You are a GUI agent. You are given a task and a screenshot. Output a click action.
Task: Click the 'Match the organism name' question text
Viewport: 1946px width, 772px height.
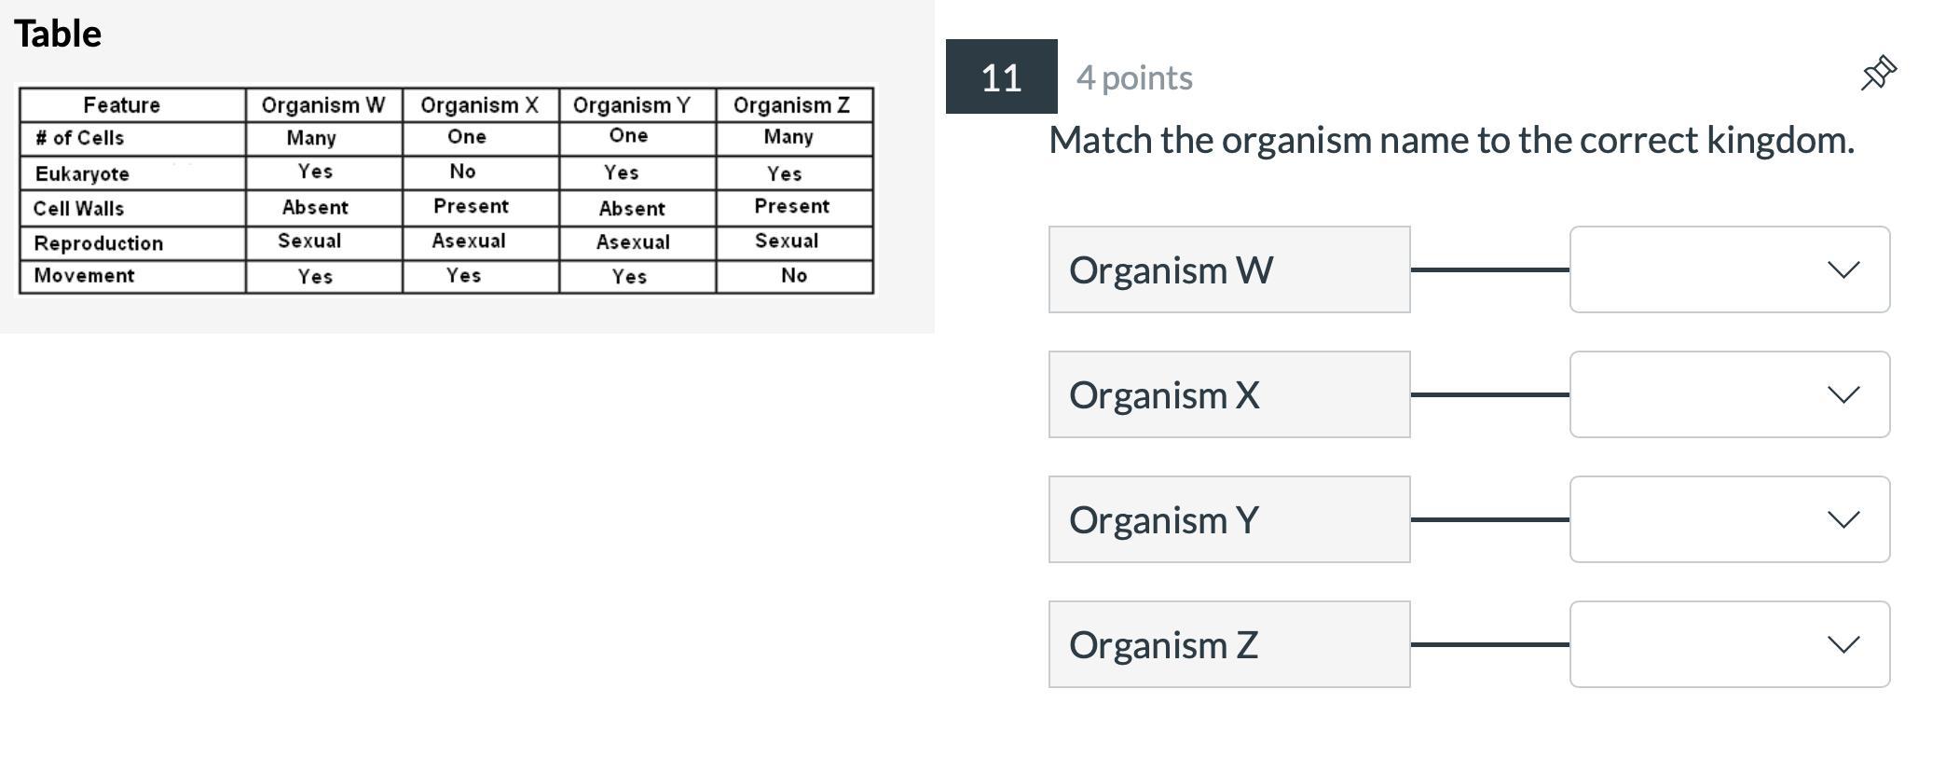tap(1451, 140)
